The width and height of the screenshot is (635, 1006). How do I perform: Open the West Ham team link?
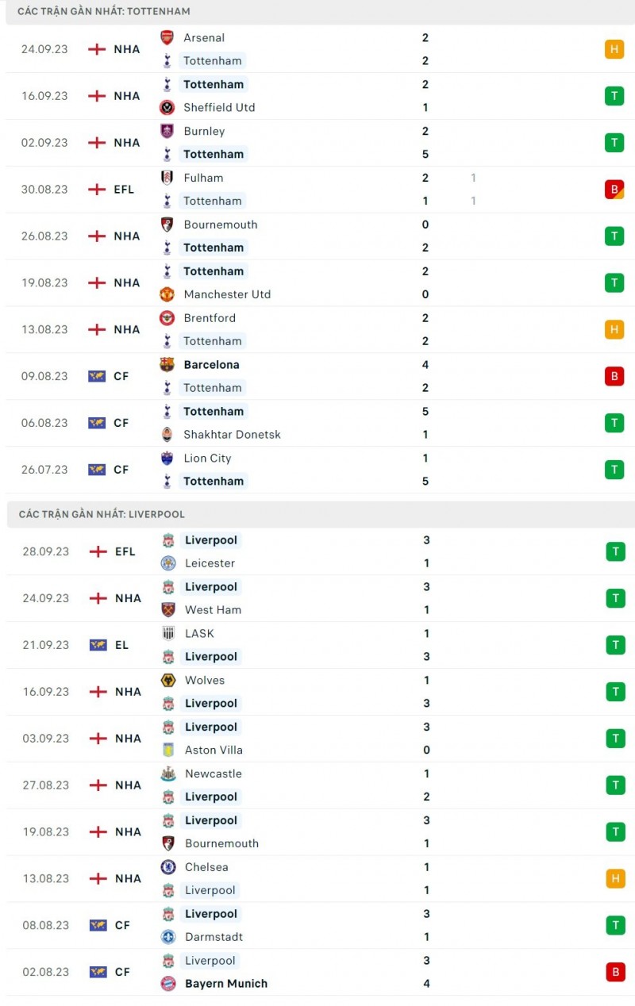click(213, 610)
